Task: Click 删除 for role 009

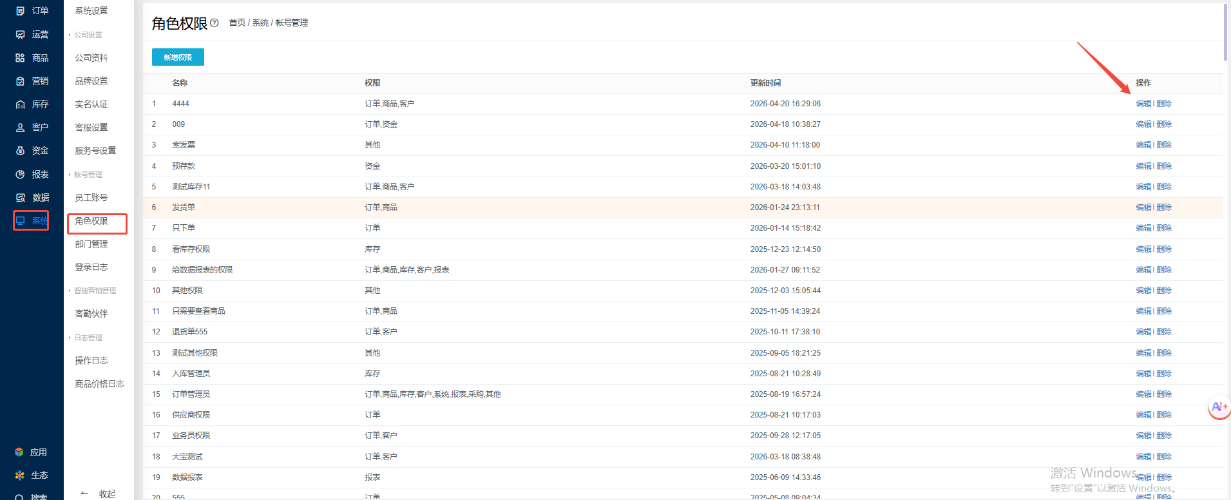Action: pyautogui.click(x=1164, y=124)
